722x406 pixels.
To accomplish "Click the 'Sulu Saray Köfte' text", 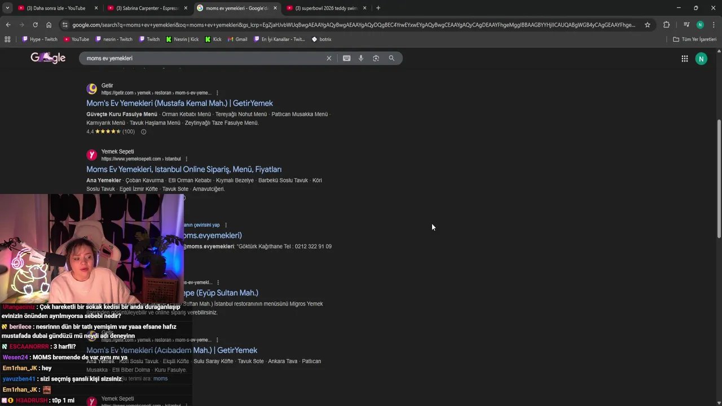I will coord(213,361).
